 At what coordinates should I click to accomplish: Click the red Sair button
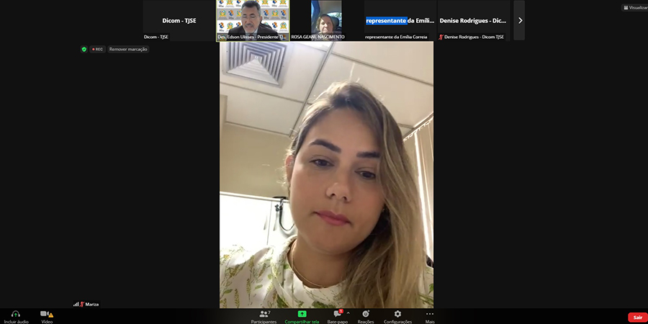[637, 318]
